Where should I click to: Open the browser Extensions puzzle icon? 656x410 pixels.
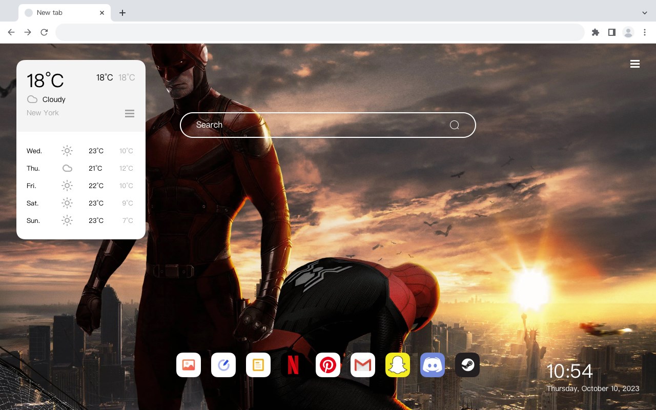[595, 32]
